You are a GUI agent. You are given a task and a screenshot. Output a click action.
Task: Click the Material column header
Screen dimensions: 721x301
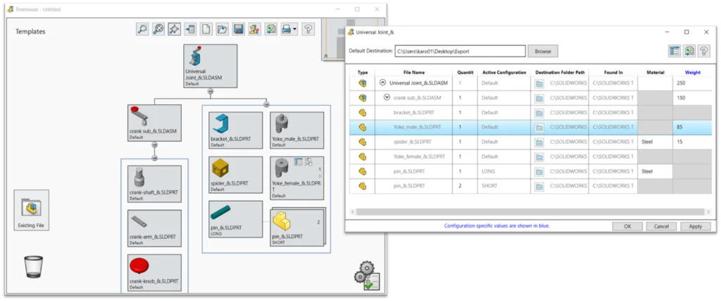[655, 73]
